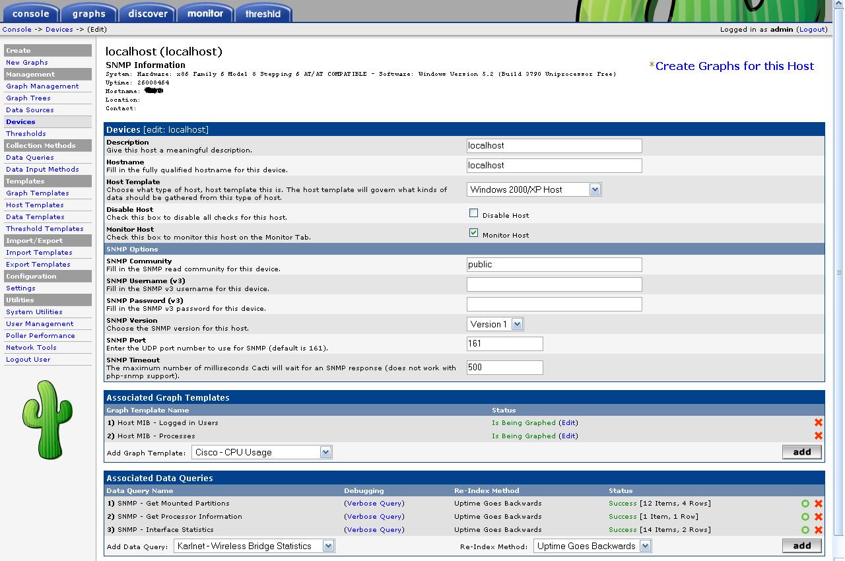Uncheck the Monitor Host checkbox
This screenshot has width=845, height=561.
pyautogui.click(x=473, y=233)
